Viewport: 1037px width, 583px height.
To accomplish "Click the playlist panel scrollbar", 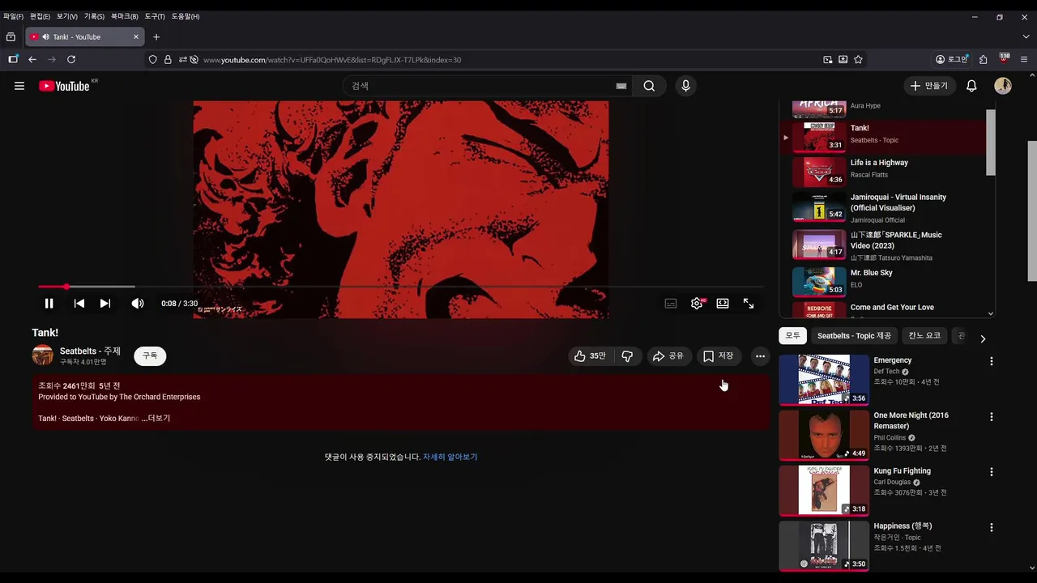I will pos(990,142).
